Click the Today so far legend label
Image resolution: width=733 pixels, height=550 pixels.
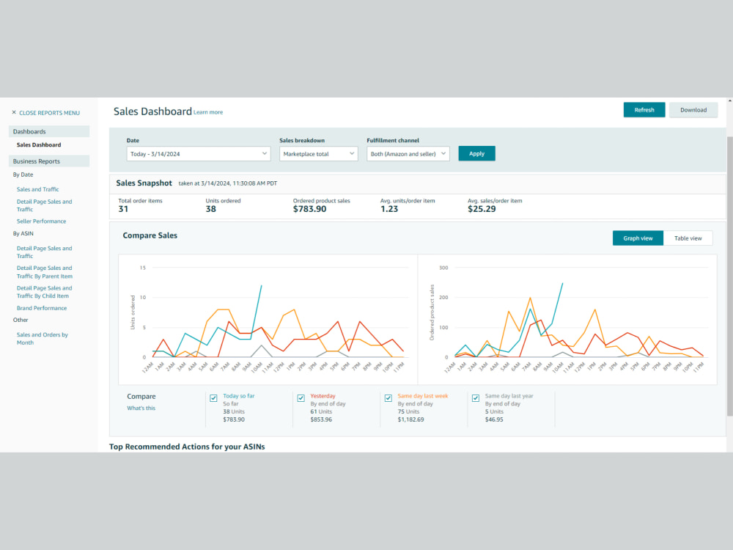pos(238,396)
